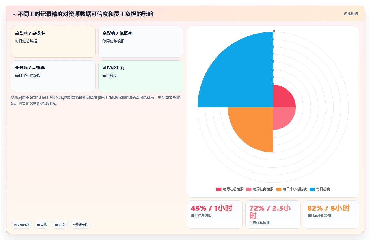Select the 低影响 / 高概率 card
370x240 pixels.
click(53, 76)
